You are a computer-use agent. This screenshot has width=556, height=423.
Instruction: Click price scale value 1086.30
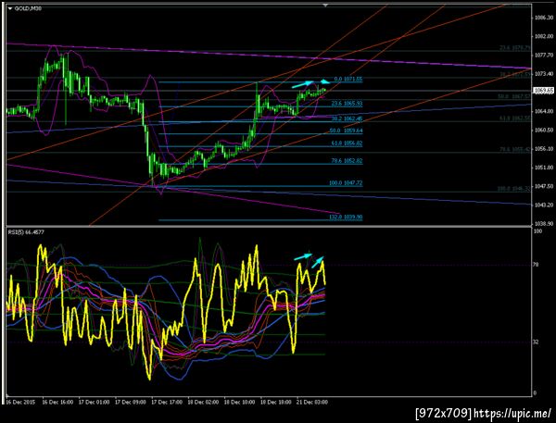(544, 18)
